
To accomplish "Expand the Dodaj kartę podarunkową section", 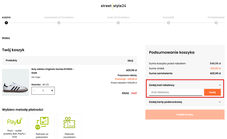I will (220, 102).
